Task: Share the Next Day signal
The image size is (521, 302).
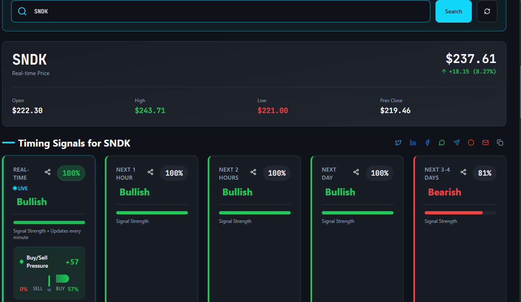Action: point(356,172)
